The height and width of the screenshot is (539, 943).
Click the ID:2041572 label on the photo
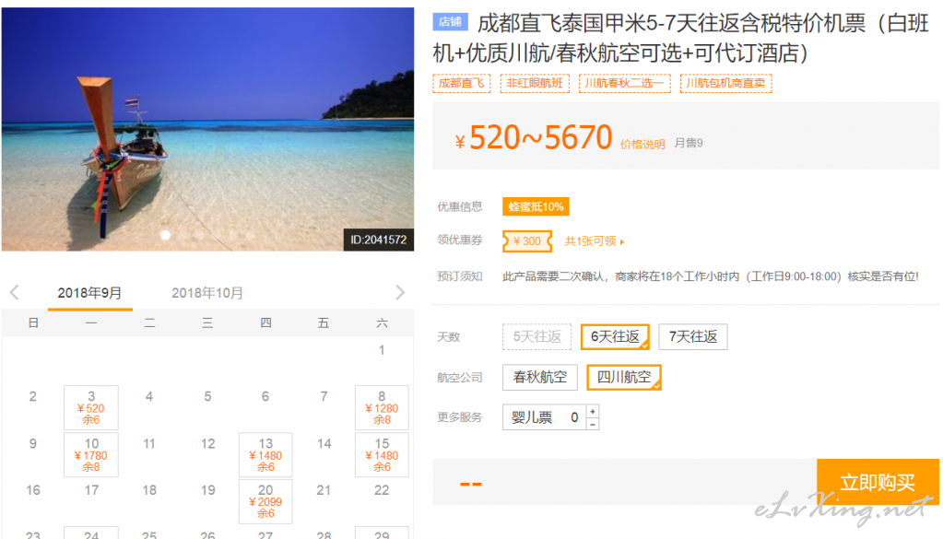click(378, 240)
